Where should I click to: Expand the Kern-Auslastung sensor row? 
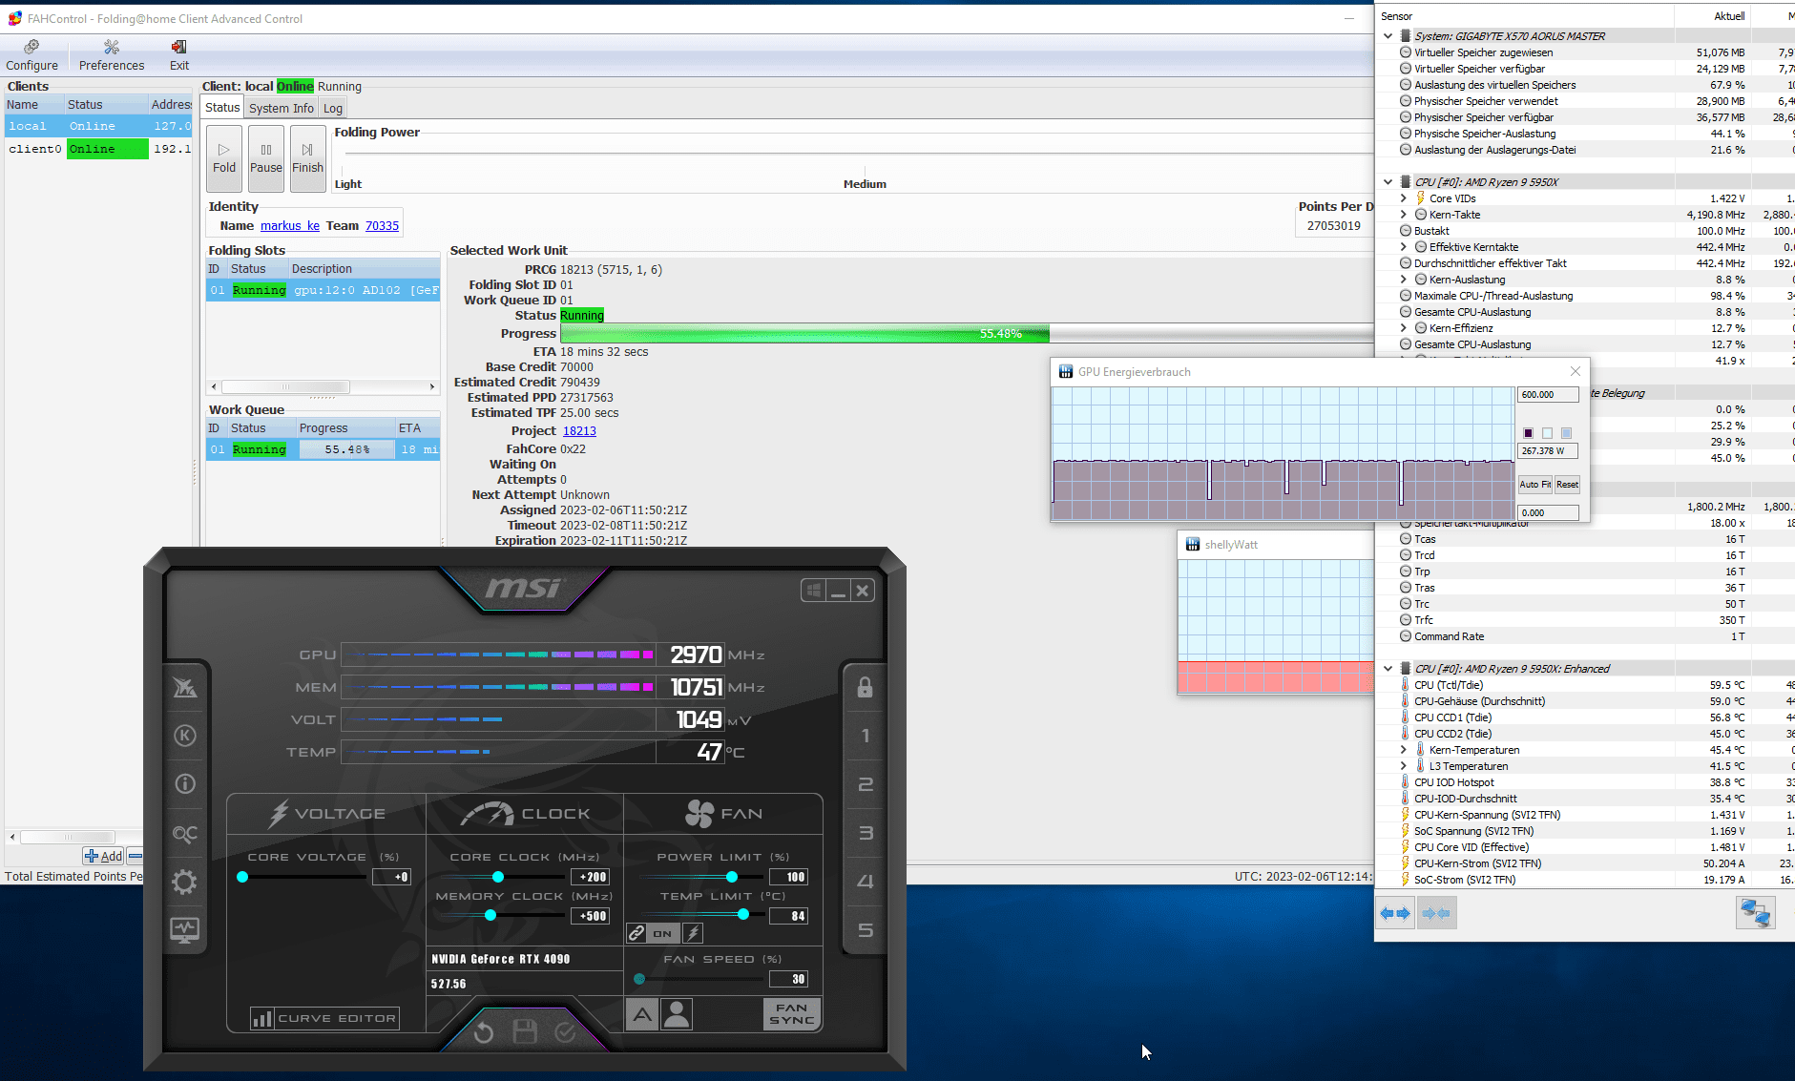tap(1404, 280)
